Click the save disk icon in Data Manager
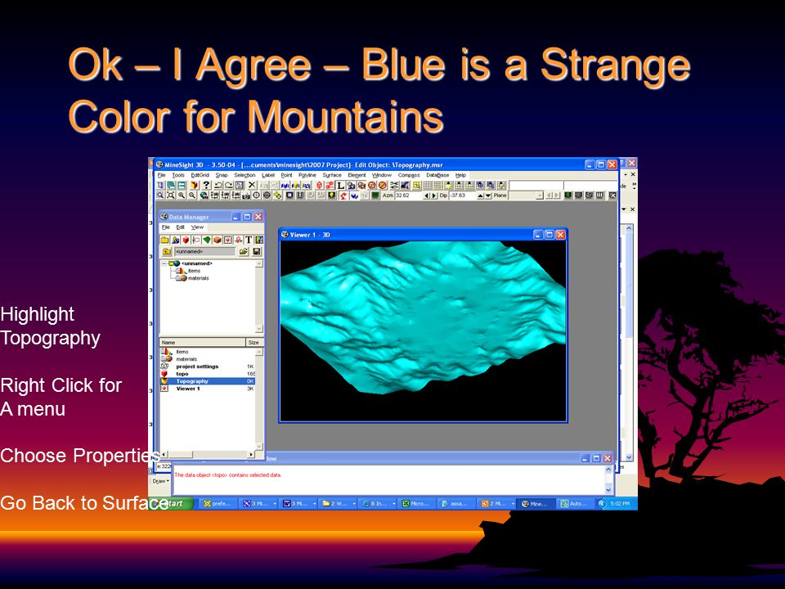 point(256,251)
